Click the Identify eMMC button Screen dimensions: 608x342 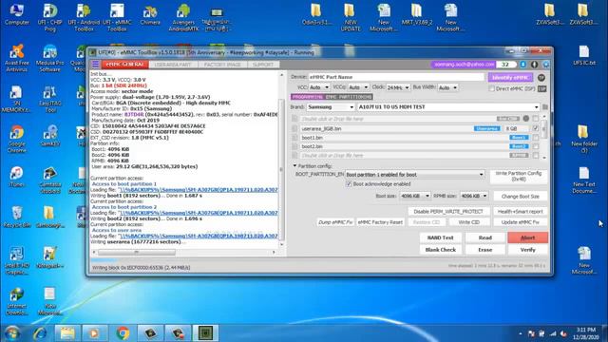510,78
